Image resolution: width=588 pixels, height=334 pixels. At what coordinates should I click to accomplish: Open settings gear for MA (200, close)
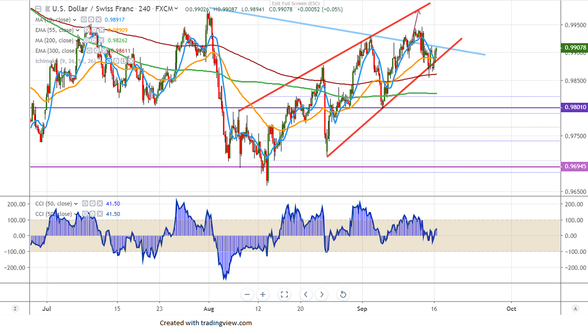click(x=94, y=40)
